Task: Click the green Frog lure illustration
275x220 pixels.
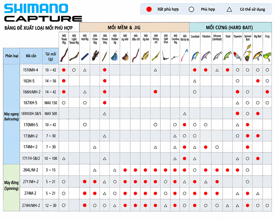Action: (267, 56)
